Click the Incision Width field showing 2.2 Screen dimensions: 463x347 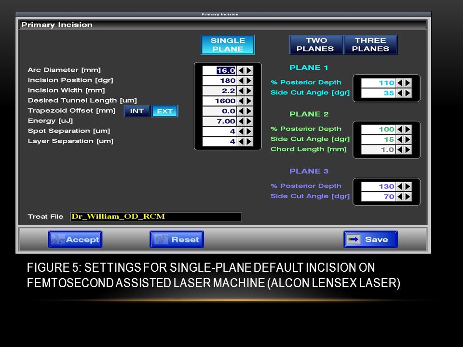pyautogui.click(x=220, y=91)
